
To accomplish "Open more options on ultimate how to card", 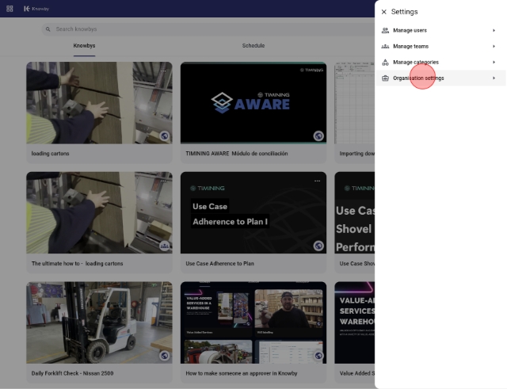I will coord(163,181).
